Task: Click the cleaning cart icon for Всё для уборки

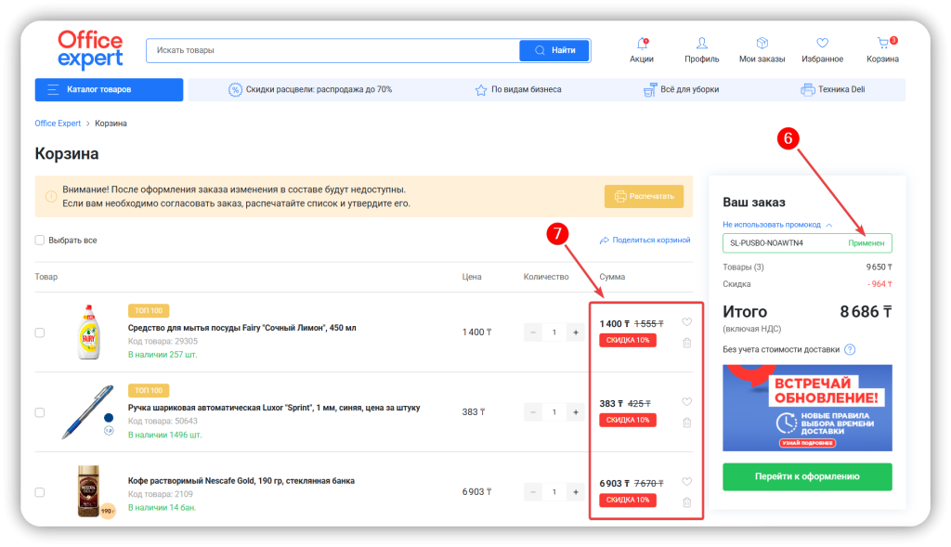Action: [649, 90]
